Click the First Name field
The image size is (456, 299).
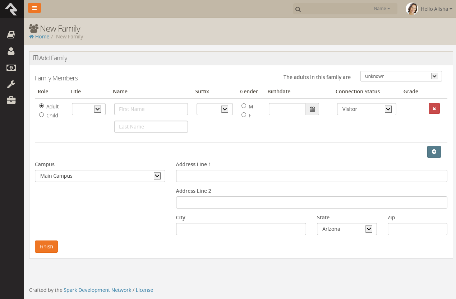point(151,109)
